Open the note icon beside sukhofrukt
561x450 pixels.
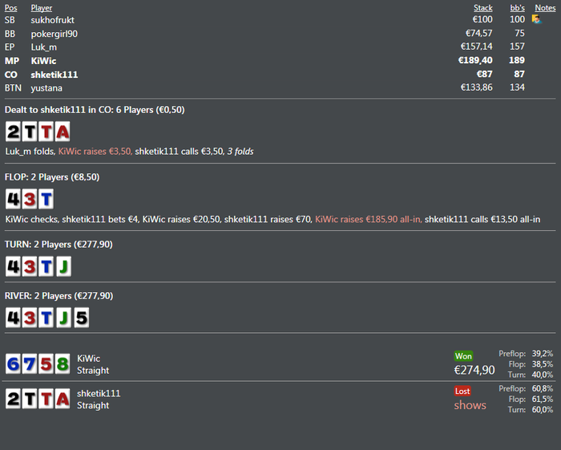[x=536, y=19]
